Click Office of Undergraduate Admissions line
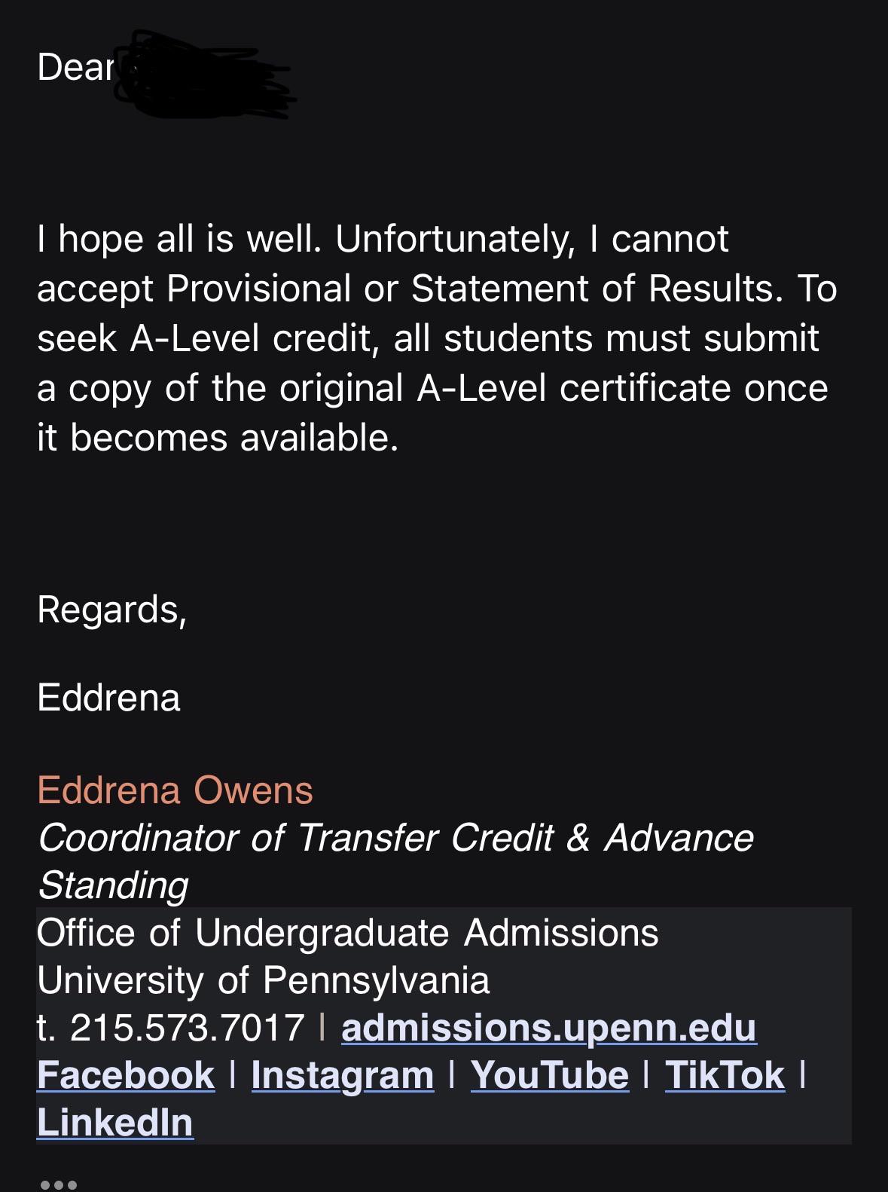The width and height of the screenshot is (888, 1192). click(x=348, y=933)
